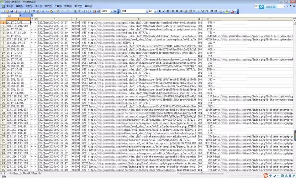The width and height of the screenshot is (296, 178).
Task: Toggle Underline formatting
Action: point(168,11)
